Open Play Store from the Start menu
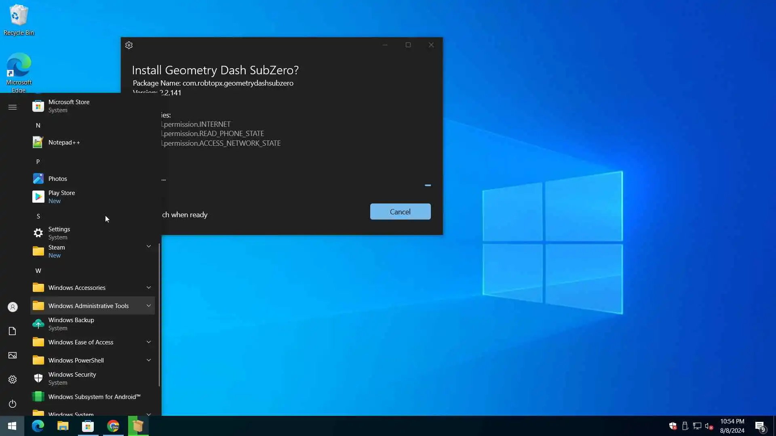Image resolution: width=776 pixels, height=436 pixels. [61, 197]
